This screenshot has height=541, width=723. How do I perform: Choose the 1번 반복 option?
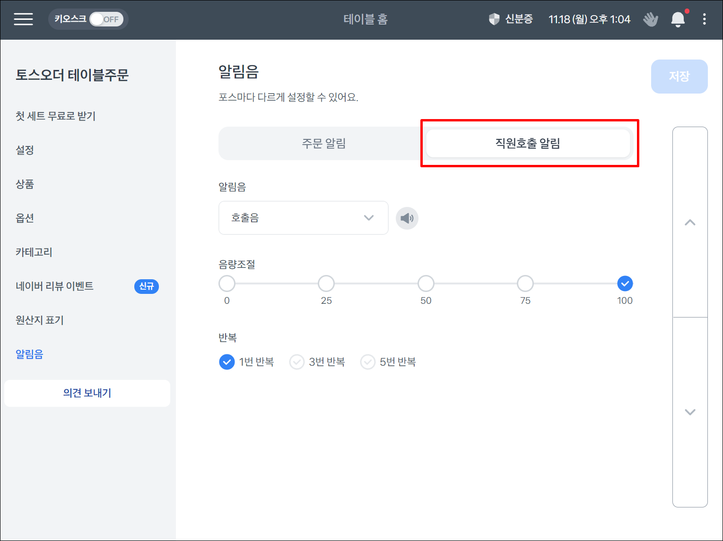coord(227,362)
